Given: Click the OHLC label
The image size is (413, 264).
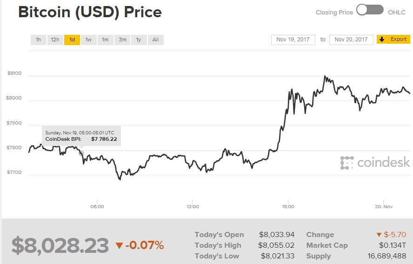Looking at the screenshot, I should pos(397,12).
